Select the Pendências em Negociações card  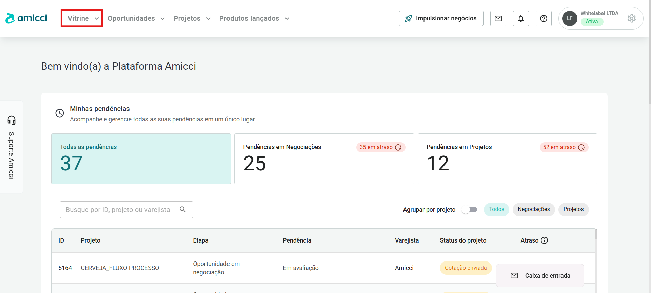pyautogui.click(x=324, y=159)
